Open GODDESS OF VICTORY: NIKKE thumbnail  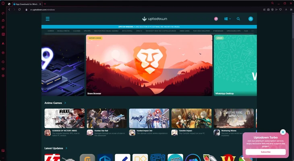click(x=64, y=118)
